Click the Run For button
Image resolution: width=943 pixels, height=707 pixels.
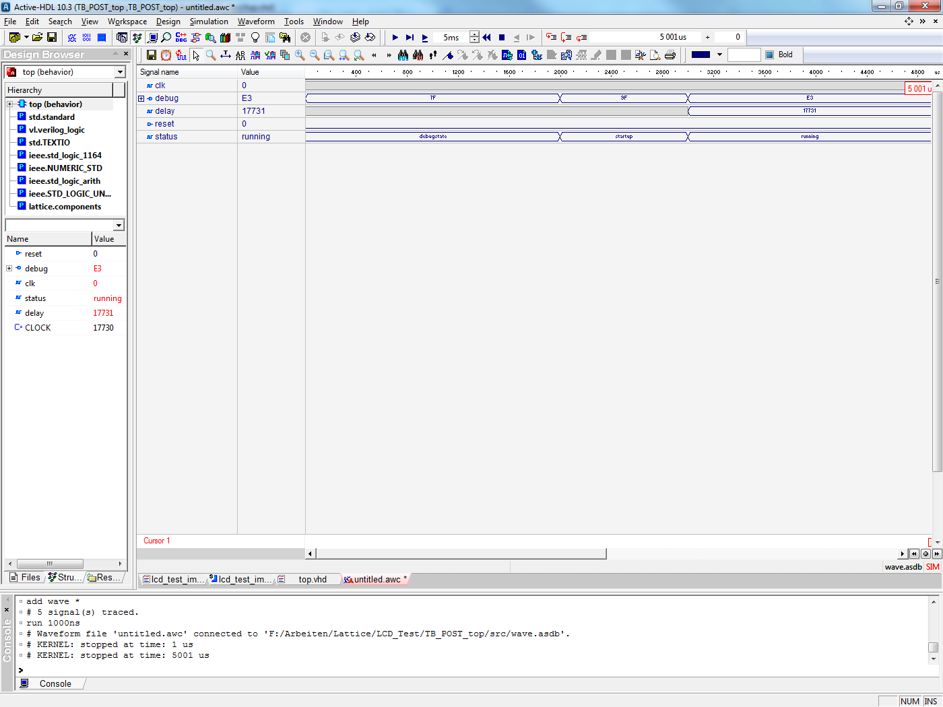click(424, 38)
